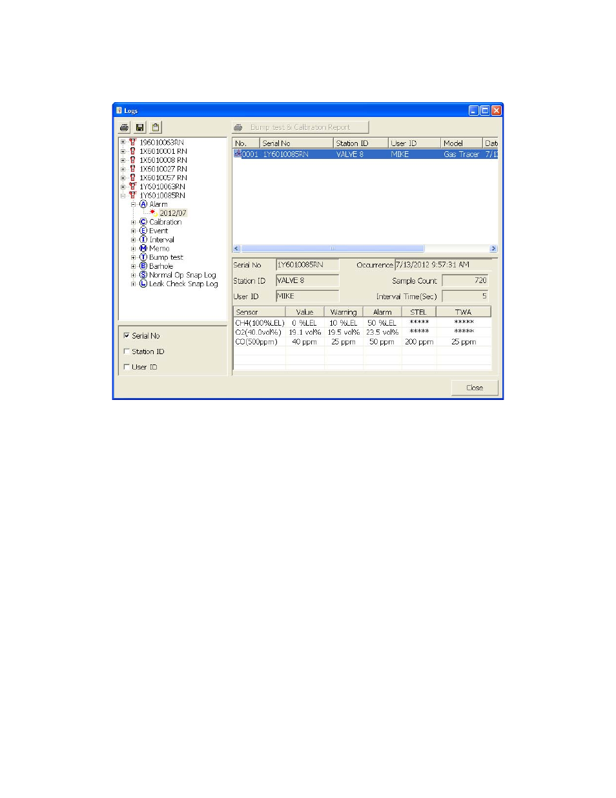Collapse the Alarm folder node
Screen dimensions: 616x798
click(x=134, y=204)
